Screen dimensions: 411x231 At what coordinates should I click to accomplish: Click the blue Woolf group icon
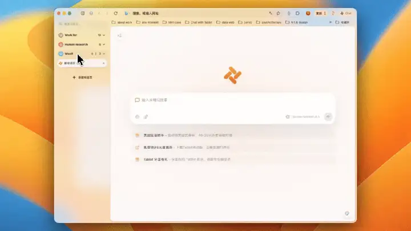(61, 54)
